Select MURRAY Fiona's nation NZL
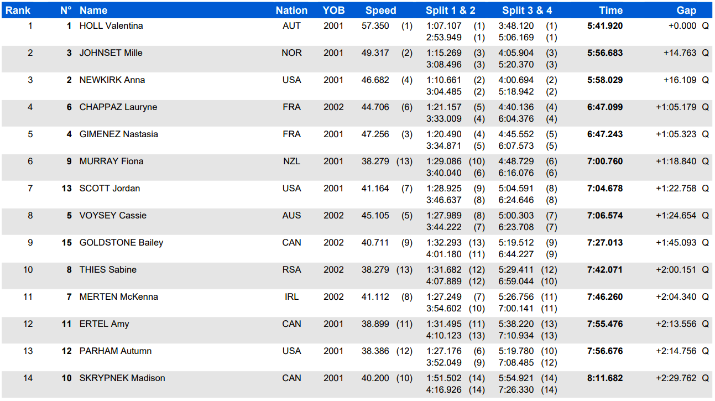Viewport: 715px width, 401px height. (291, 162)
